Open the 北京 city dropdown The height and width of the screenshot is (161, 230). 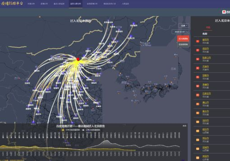click(184, 25)
